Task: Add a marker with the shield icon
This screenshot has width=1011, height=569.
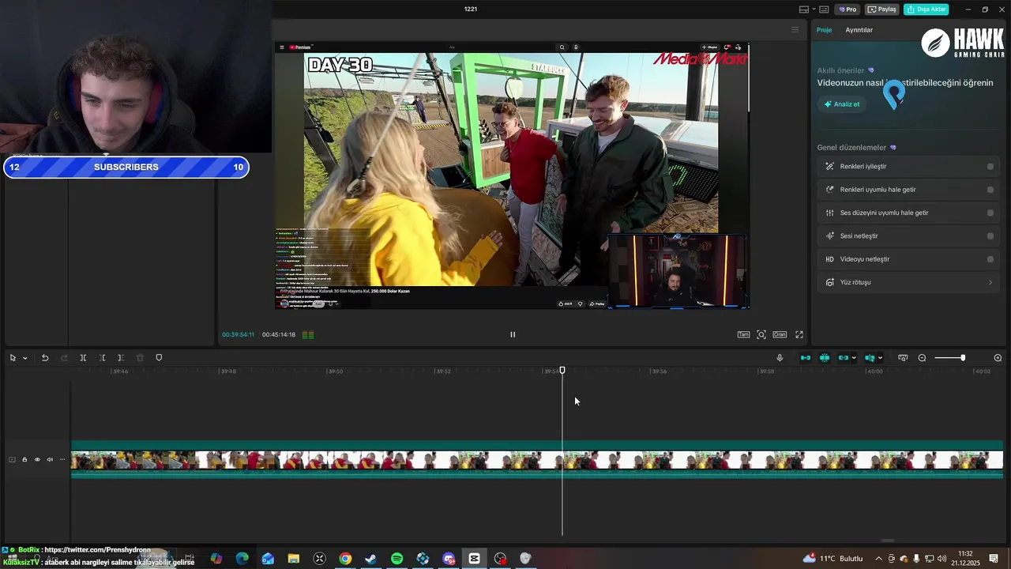Action: tap(159, 358)
